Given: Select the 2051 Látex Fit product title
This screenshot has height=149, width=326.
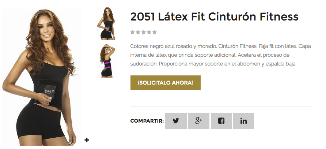Looking at the screenshot, I should [215, 17].
